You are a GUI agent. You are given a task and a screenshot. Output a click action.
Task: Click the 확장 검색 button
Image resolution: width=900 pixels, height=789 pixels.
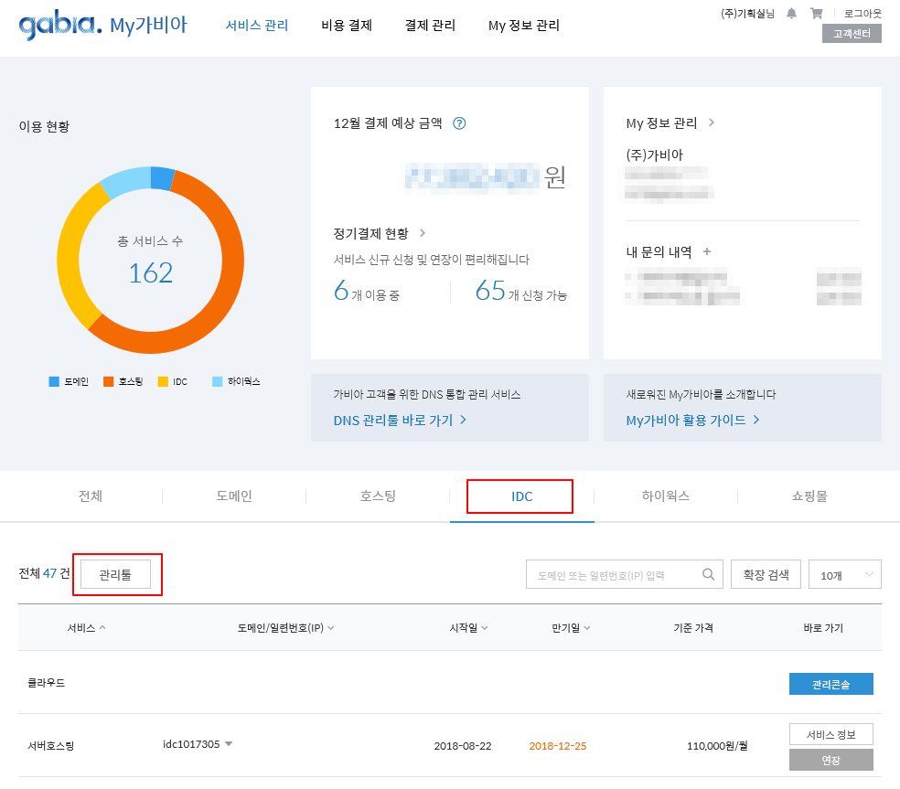766,574
